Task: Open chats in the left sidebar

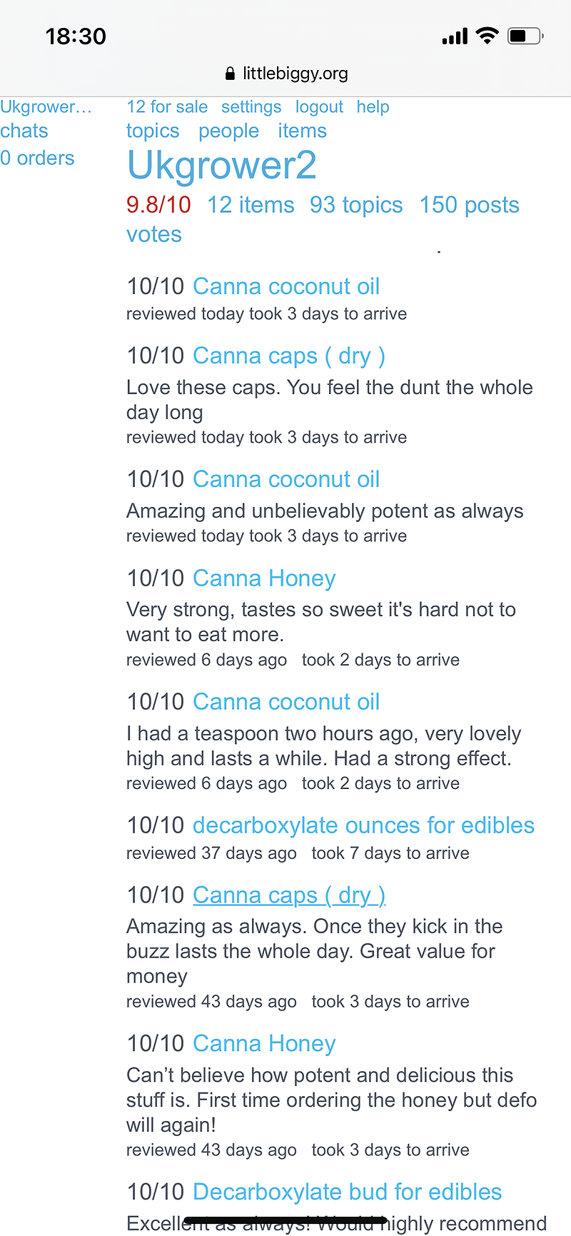Action: [x=24, y=131]
